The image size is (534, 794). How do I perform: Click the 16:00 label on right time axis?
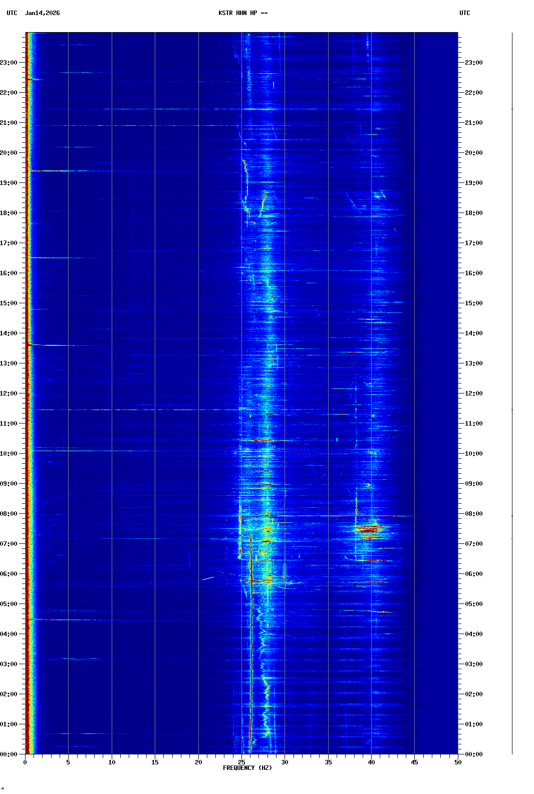tap(473, 273)
